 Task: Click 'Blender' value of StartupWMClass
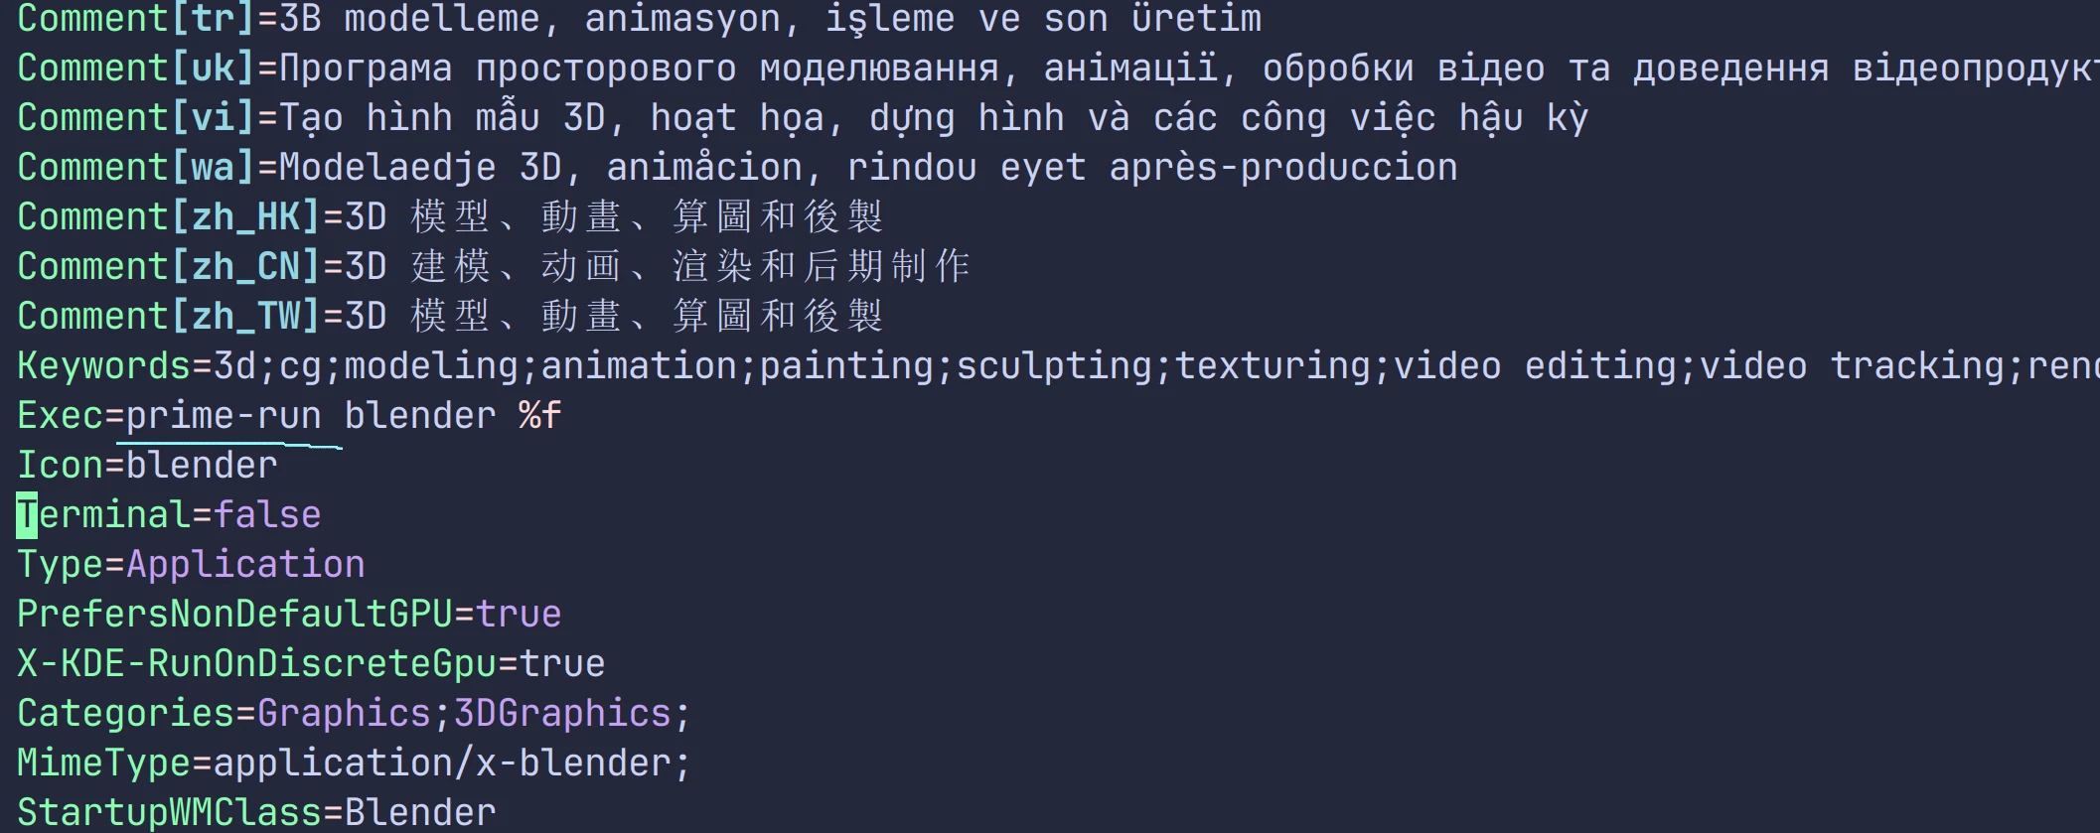420,813
